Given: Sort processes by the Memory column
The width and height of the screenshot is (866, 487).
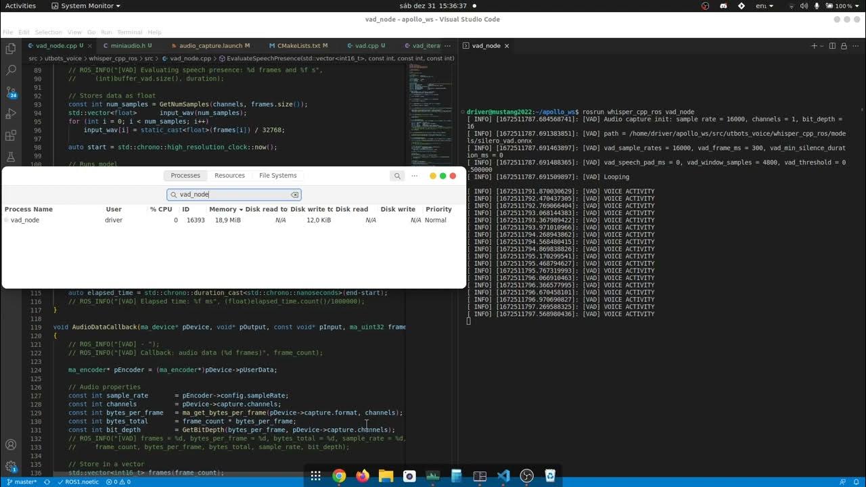Looking at the screenshot, I should coord(226,210).
